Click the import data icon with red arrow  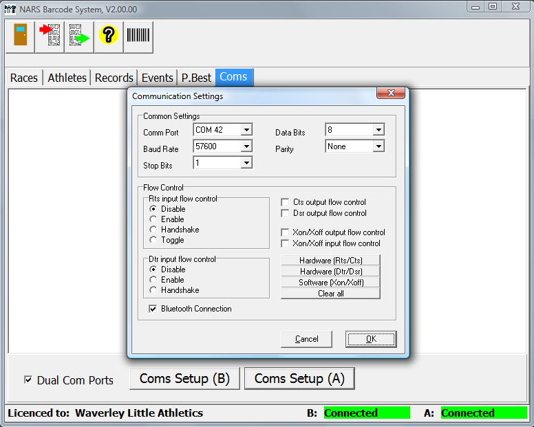pyautogui.click(x=50, y=36)
